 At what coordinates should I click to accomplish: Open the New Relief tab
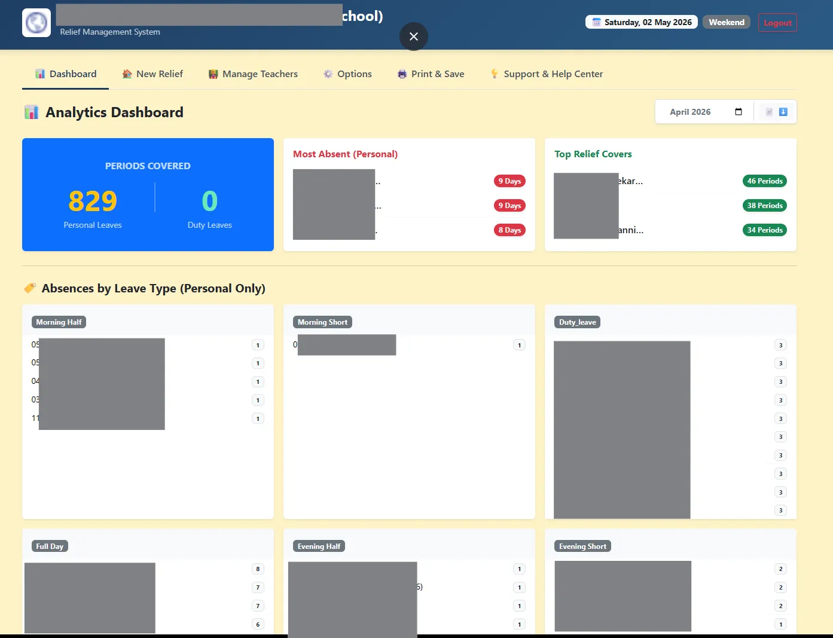click(152, 74)
